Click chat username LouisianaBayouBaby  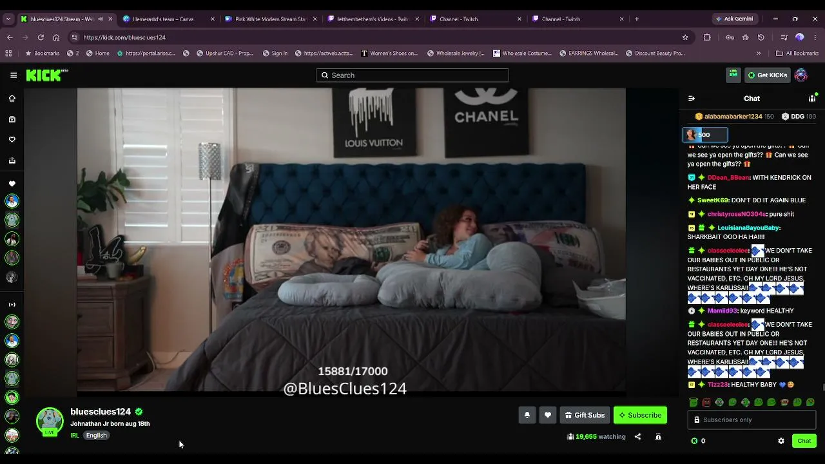click(748, 228)
